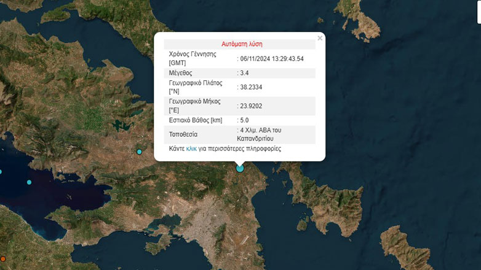Viewport: 481px width, 270px height.
Task: Click the 'περισσότερες πληροφορίες' text in the popup
Action: [244, 148]
